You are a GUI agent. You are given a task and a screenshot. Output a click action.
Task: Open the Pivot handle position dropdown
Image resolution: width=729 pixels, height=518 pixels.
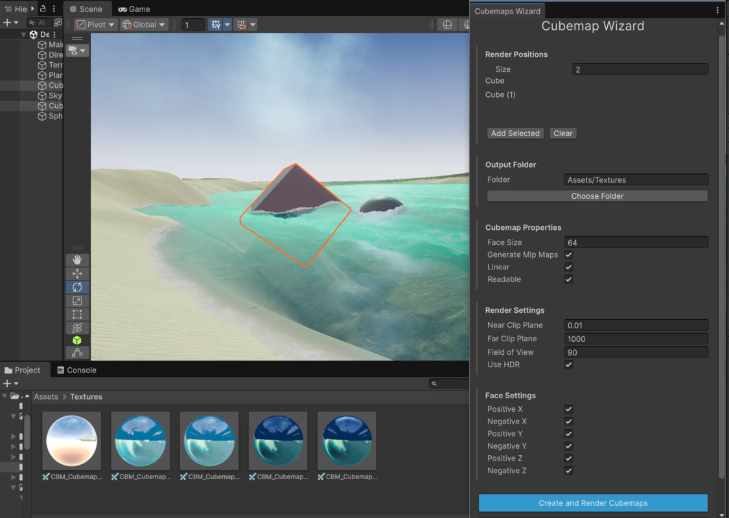[x=95, y=25]
